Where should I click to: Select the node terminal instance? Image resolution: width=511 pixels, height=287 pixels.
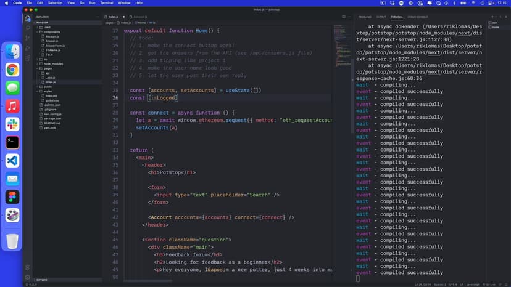(496, 27)
